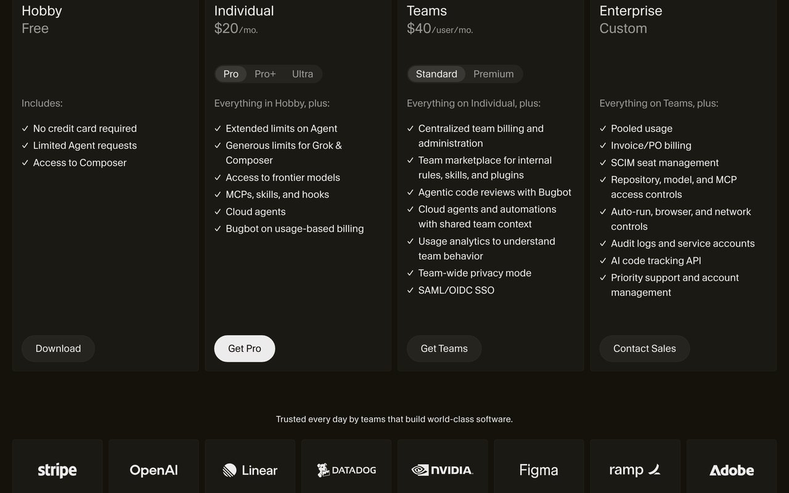Click the OpenAI logo tile
Image resolution: width=789 pixels, height=493 pixels.
pyautogui.click(x=153, y=467)
